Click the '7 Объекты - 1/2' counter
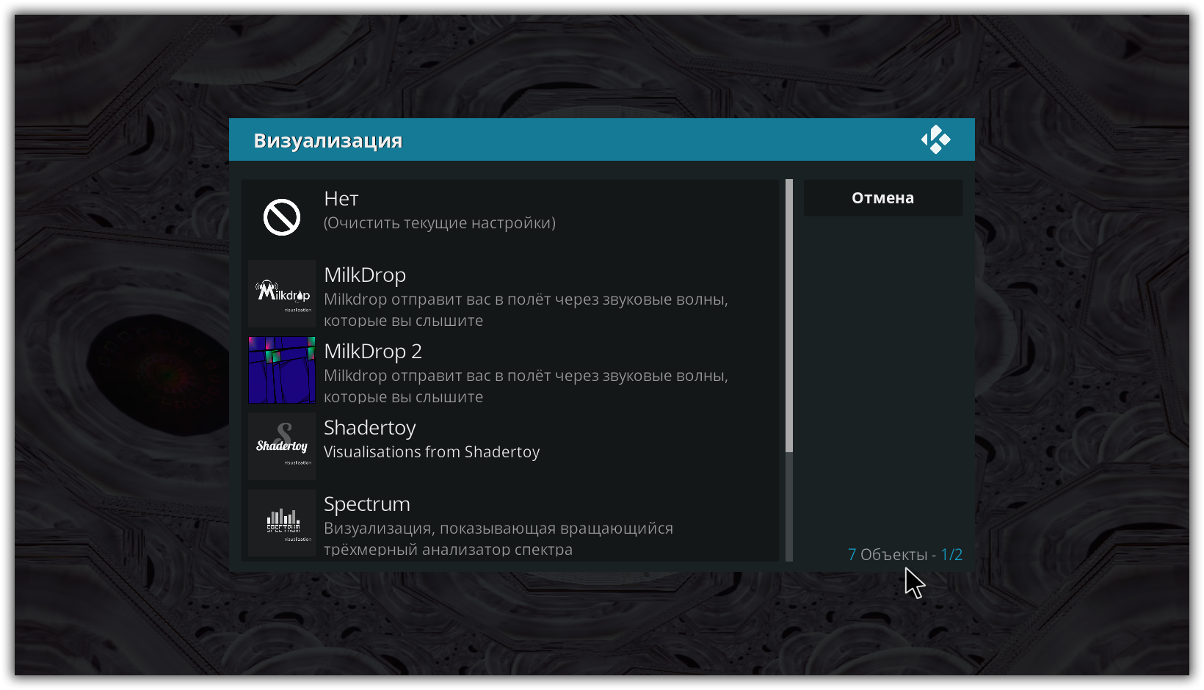The width and height of the screenshot is (1204, 690). 904,555
